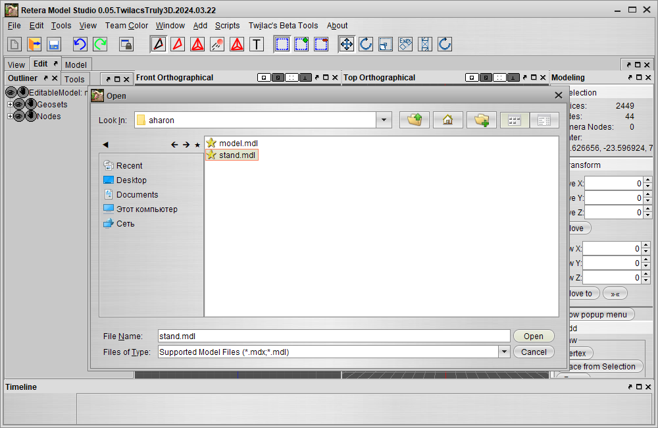Click the favorites star in navigation bar
The width and height of the screenshot is (658, 428).
pos(197,145)
